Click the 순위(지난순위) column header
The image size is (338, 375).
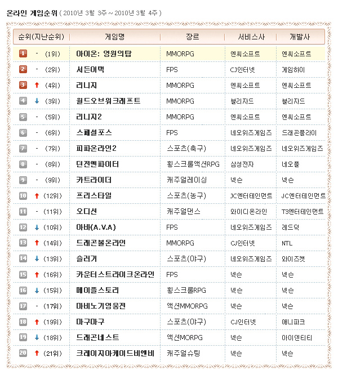point(40,37)
